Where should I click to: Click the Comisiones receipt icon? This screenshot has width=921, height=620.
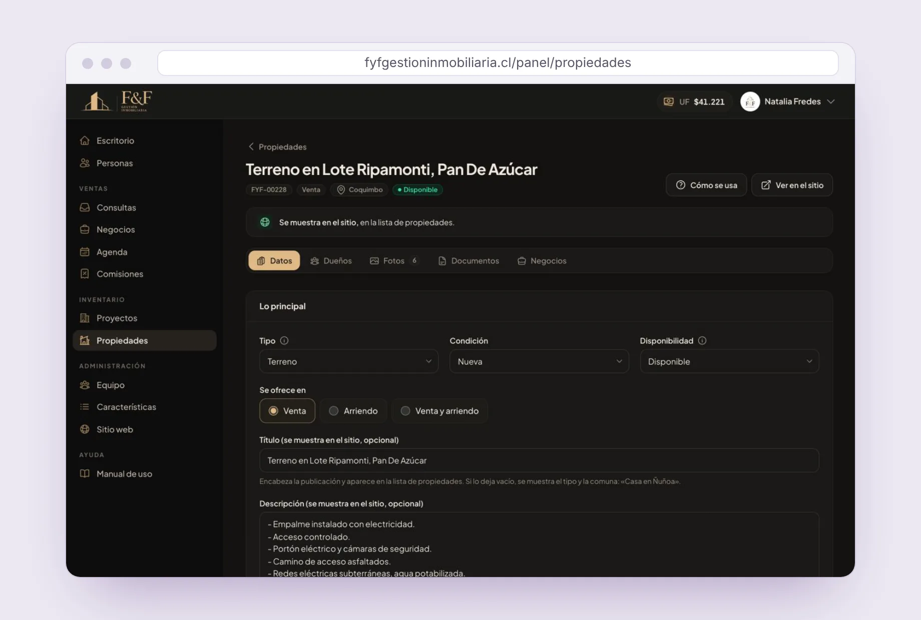pyautogui.click(x=85, y=274)
